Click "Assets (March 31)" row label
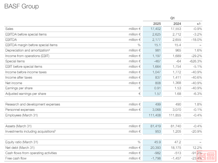 coord(18,126)
